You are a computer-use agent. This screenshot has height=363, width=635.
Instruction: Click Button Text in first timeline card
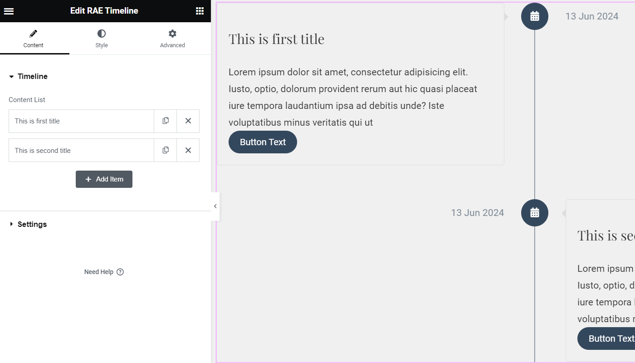pyautogui.click(x=263, y=142)
